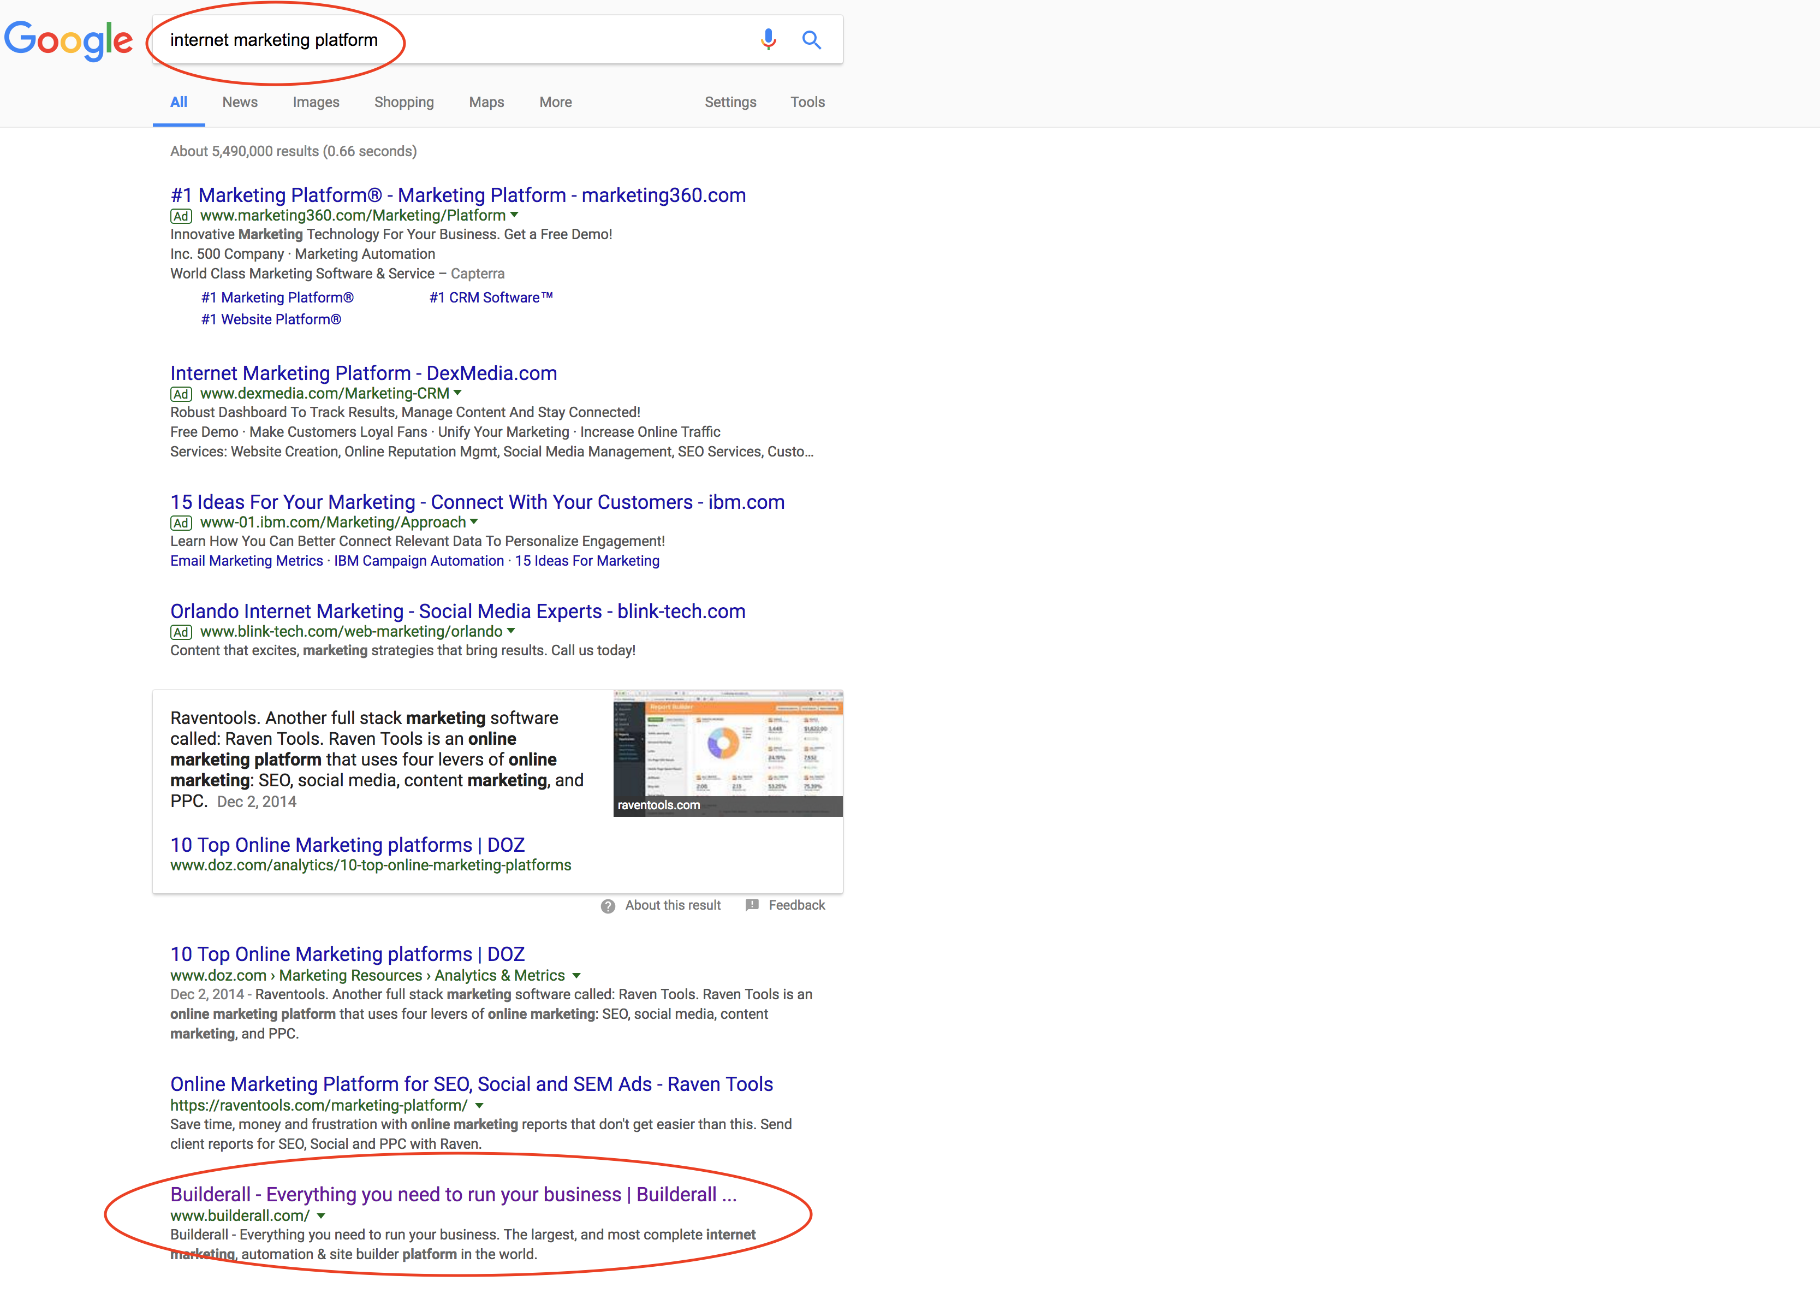Click the Feedback text link
The image size is (1820, 1293).
(x=796, y=905)
